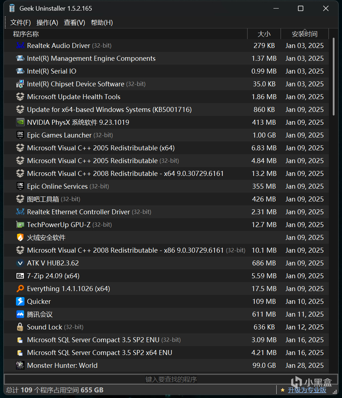Select Visual C++ 2008 Redistributable x86 row
The width and height of the screenshot is (342, 398).
[166, 250]
